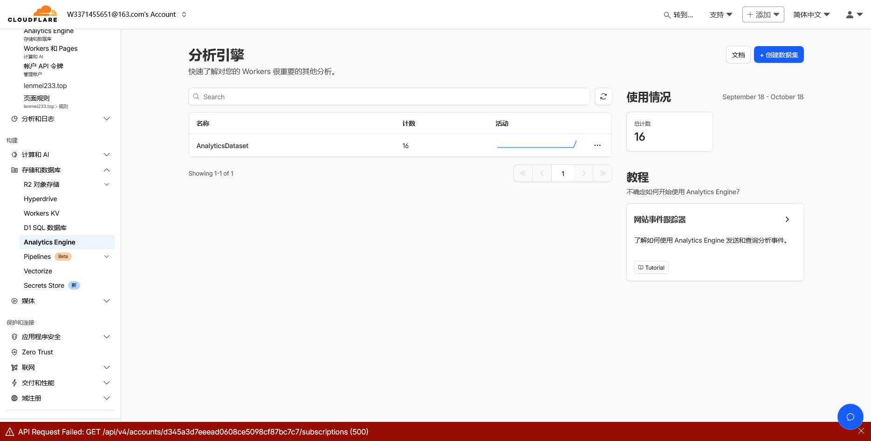Open D1 SQL 数据库 from the sidebar
871x441 pixels.
(45, 227)
